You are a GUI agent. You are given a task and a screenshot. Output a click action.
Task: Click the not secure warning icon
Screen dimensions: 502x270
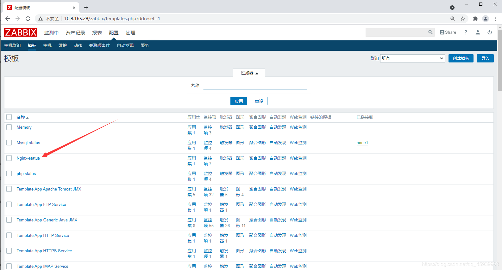point(41,19)
